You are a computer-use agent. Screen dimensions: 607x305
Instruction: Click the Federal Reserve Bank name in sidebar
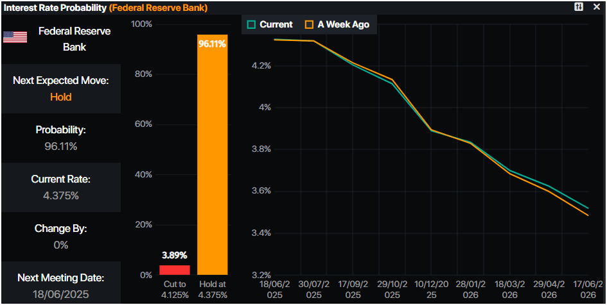[75, 39]
